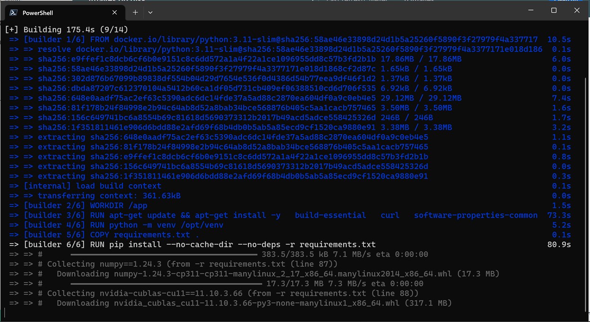Click the builder 6/6 pip install line

189,244
